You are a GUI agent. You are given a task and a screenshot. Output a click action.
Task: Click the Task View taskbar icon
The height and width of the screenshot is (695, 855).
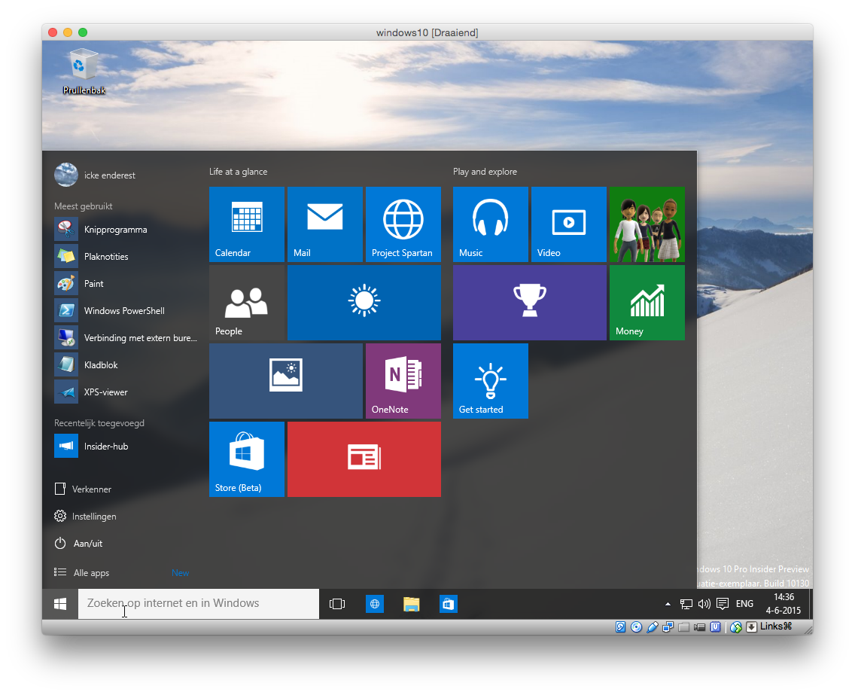pos(337,604)
